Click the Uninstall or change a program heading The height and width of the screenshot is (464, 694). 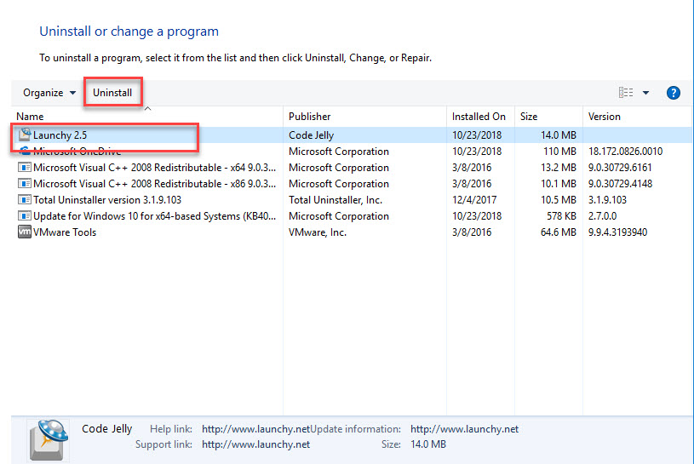129,32
